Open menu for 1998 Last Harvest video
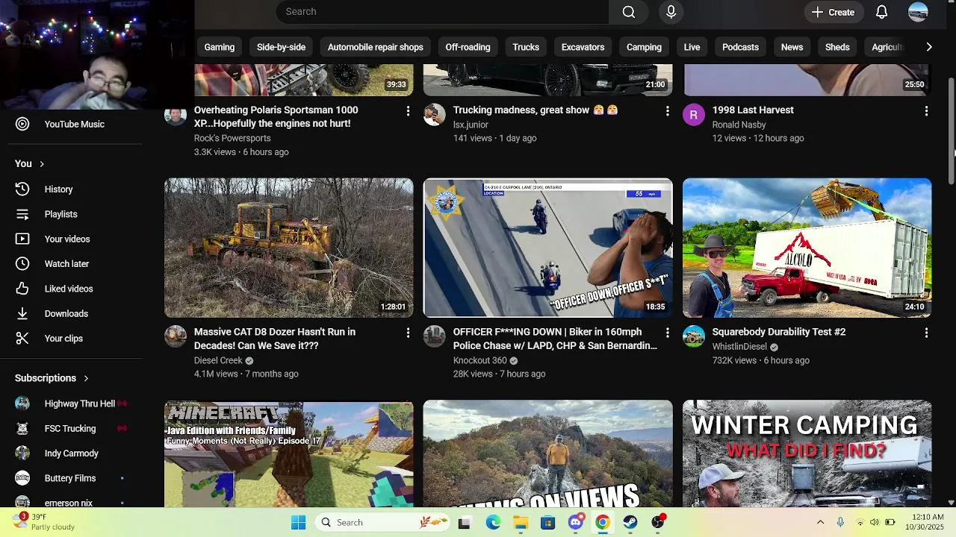The image size is (956, 537). pyautogui.click(x=926, y=111)
